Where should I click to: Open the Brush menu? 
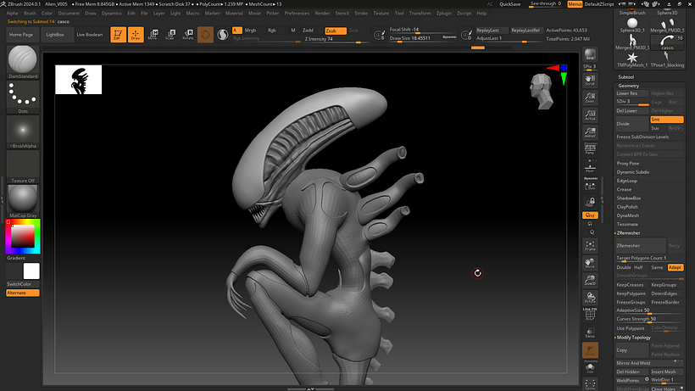click(x=30, y=14)
